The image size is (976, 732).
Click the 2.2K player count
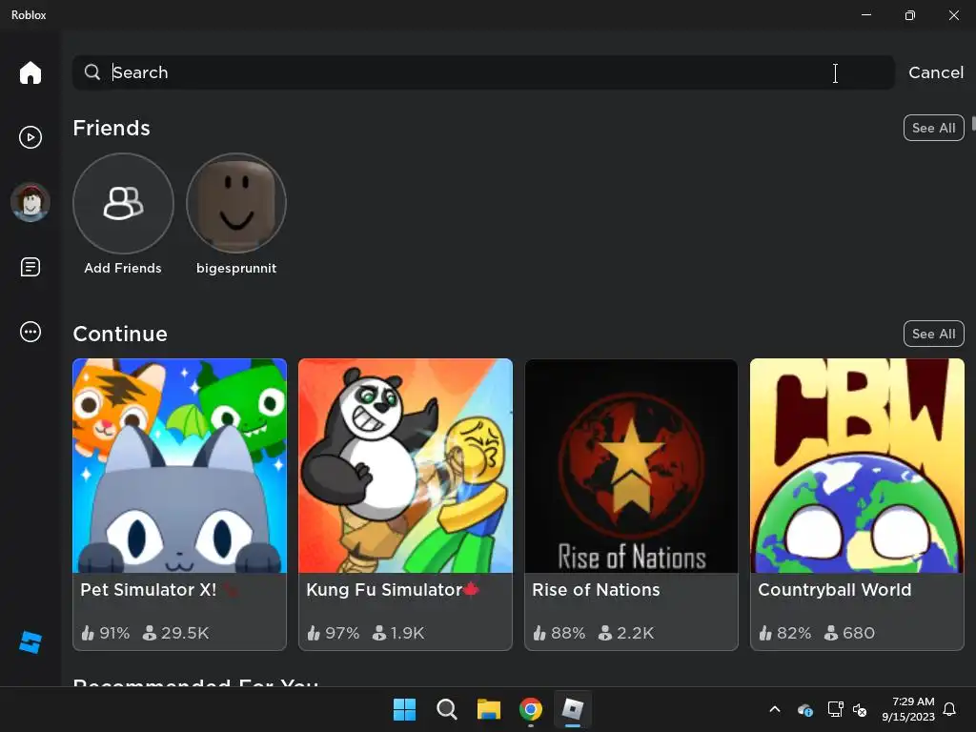click(626, 633)
